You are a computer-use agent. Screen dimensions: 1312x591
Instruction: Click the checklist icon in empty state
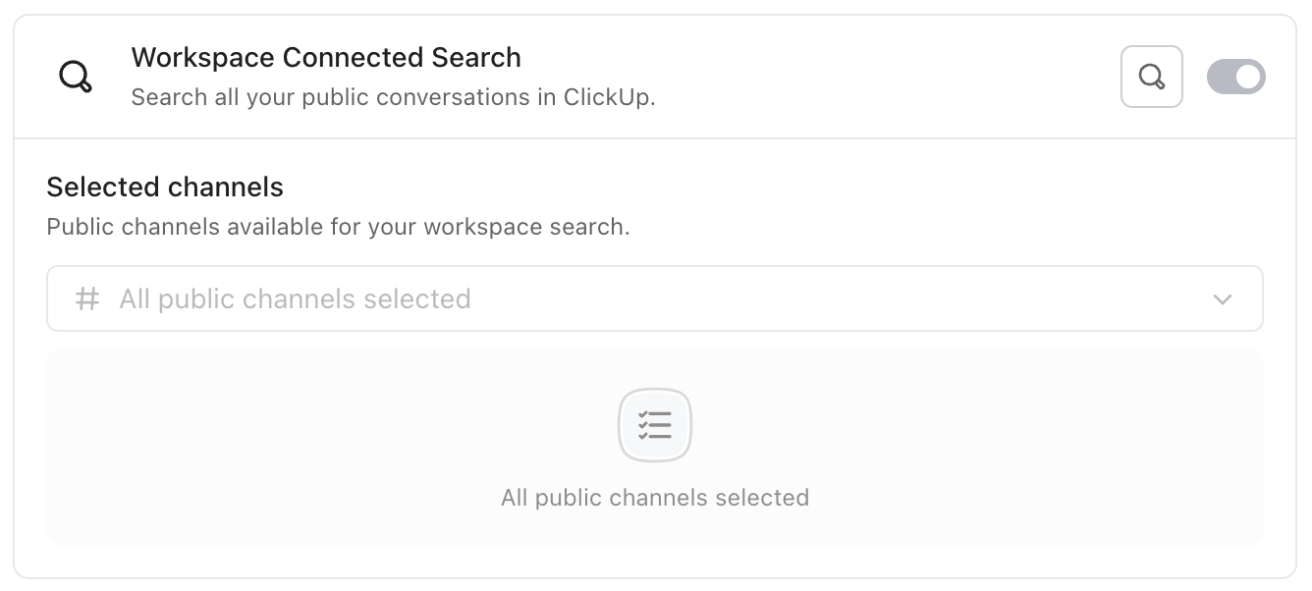(655, 425)
